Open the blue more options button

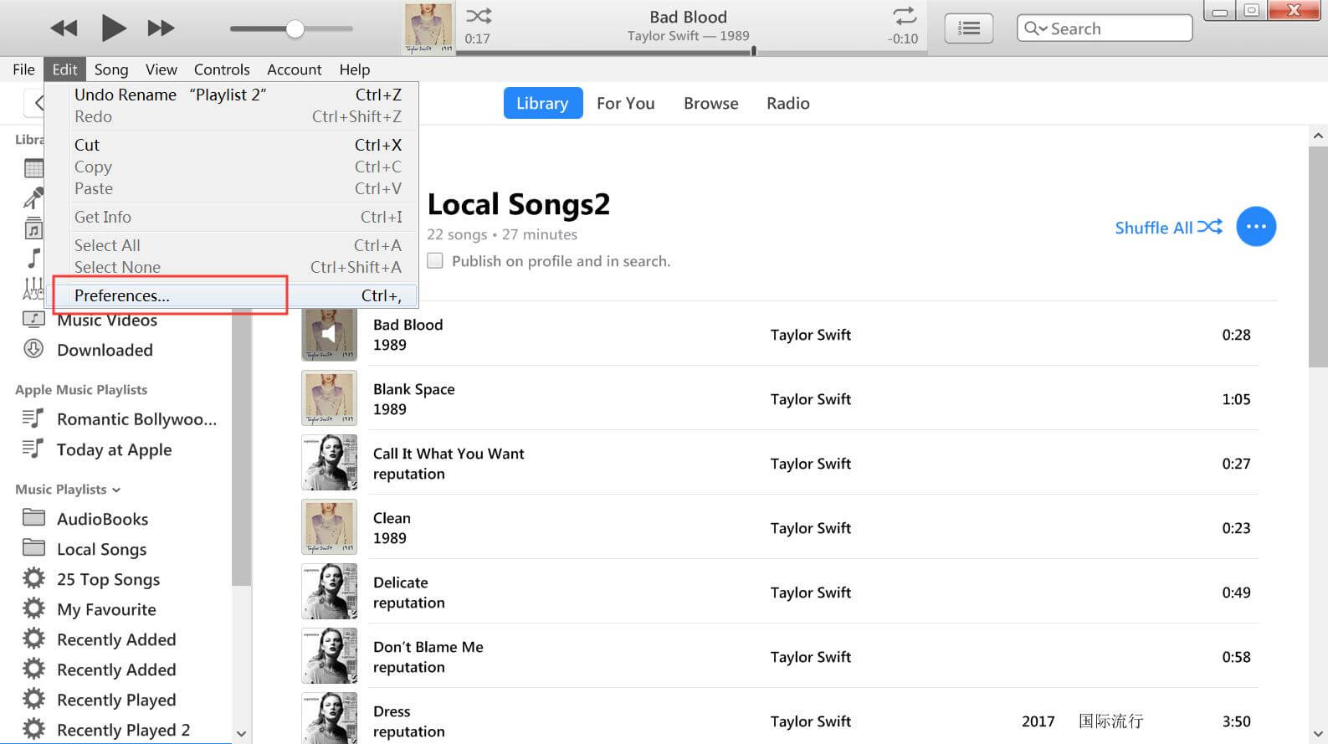coord(1256,226)
